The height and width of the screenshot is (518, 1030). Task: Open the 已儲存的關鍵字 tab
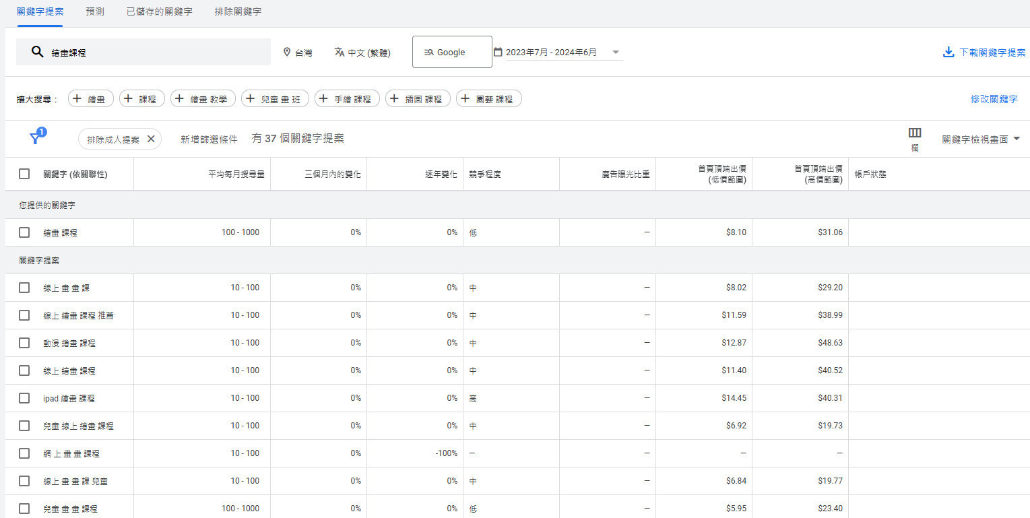tap(159, 12)
